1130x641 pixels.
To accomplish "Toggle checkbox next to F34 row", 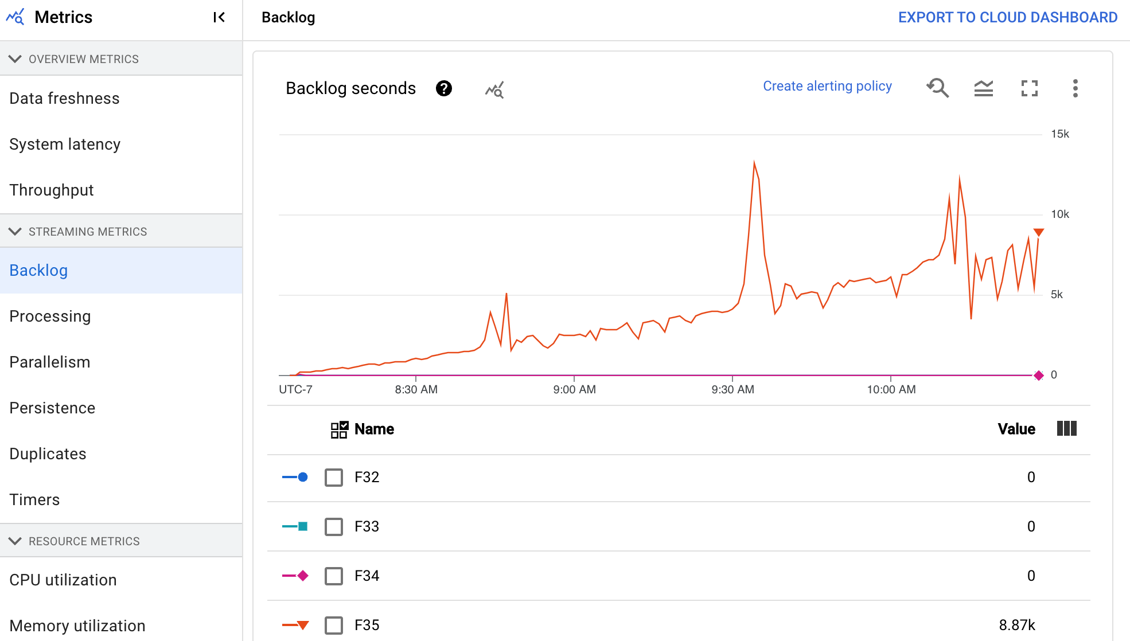I will [x=334, y=575].
